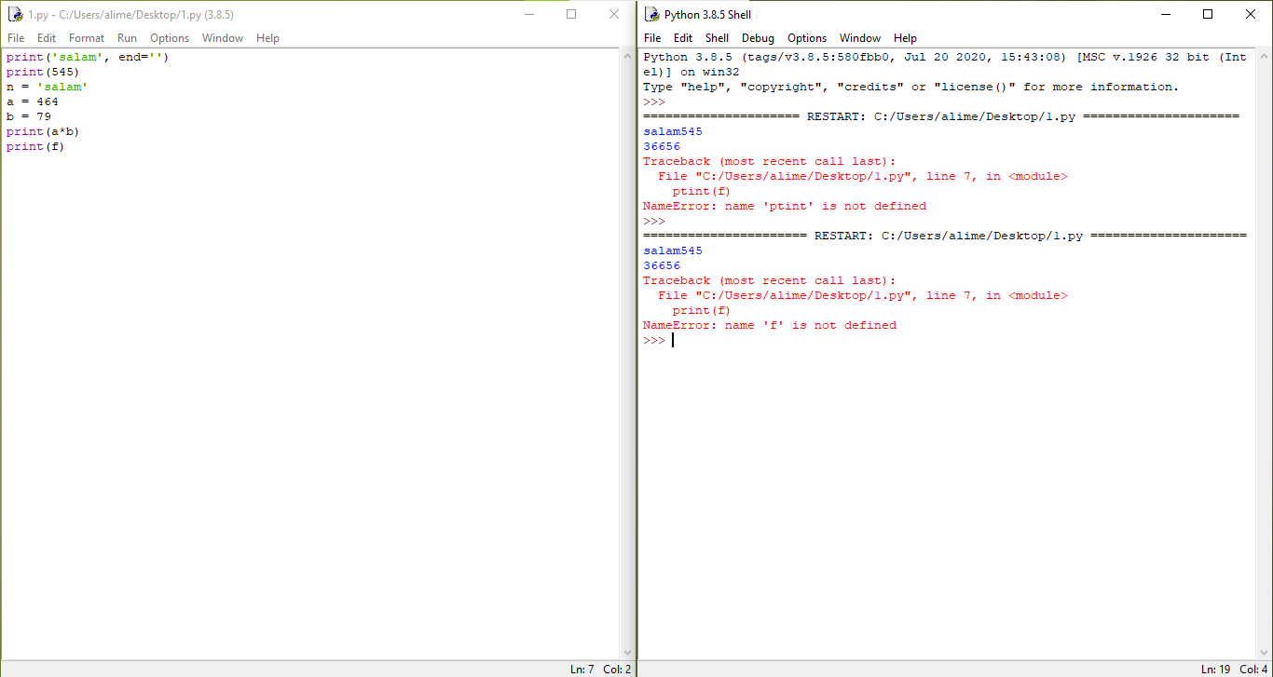Close the Python 3.8.5 Shell window
This screenshot has height=677, width=1273.
[1251, 14]
